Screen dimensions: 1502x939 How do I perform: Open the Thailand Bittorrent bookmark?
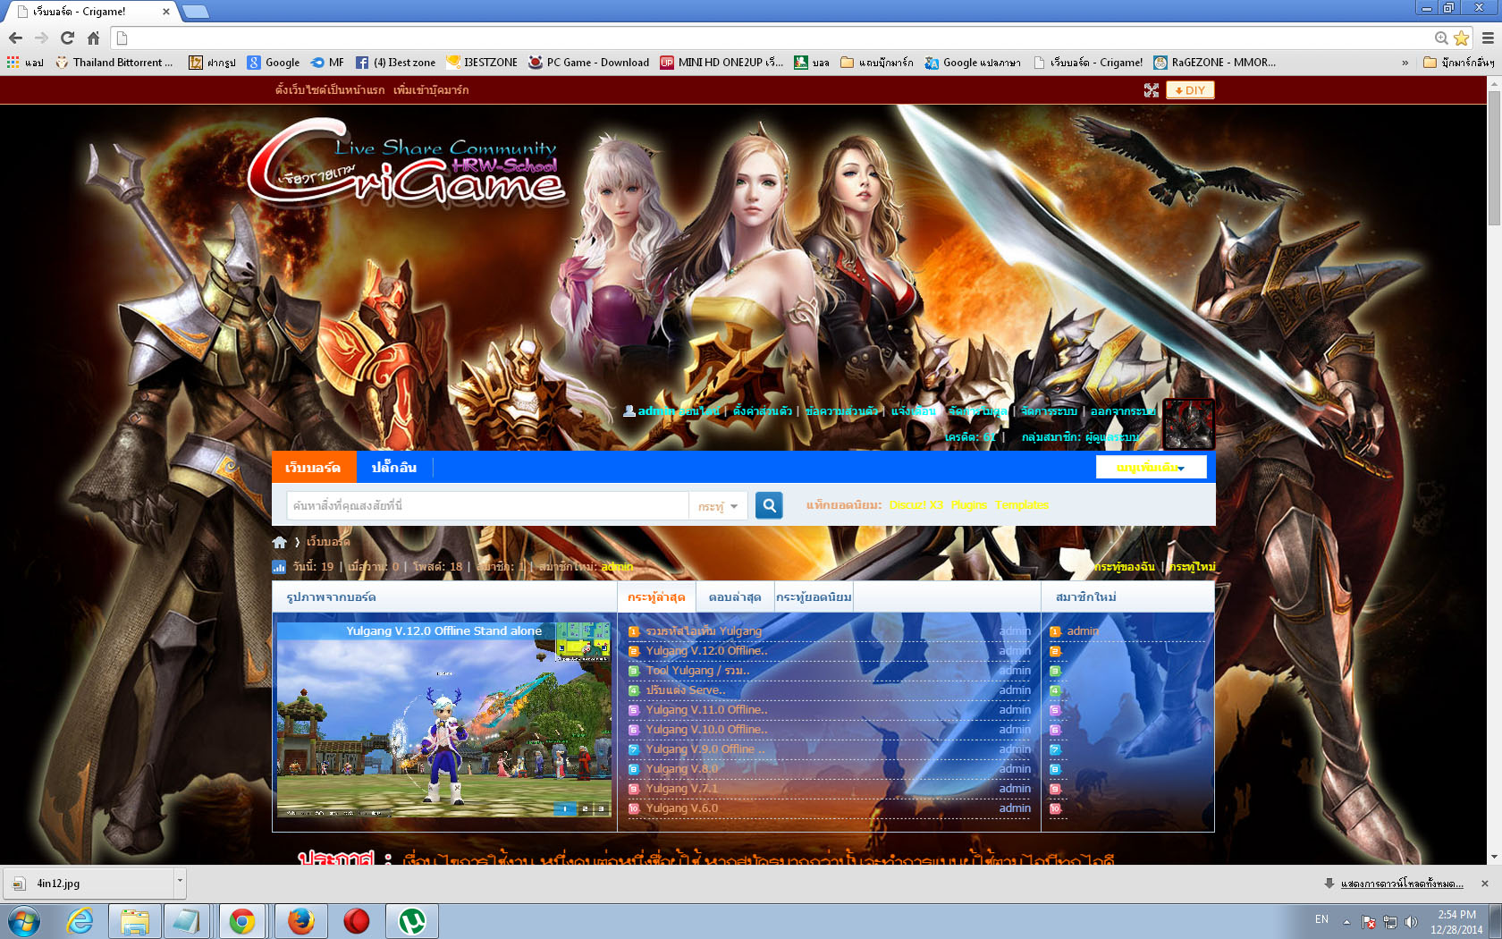tap(114, 63)
